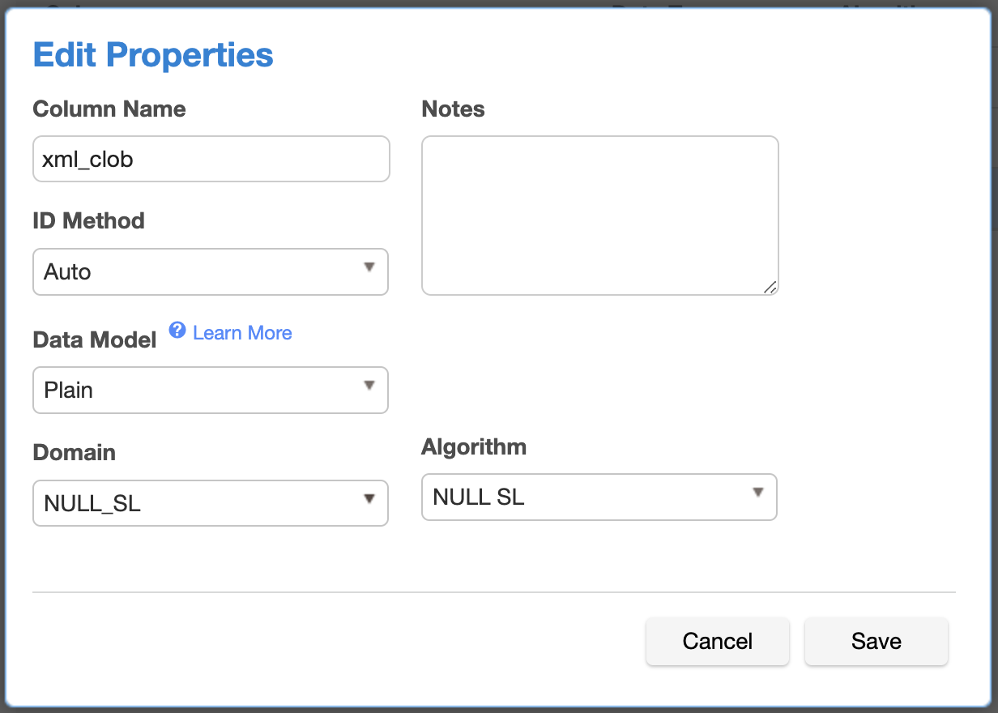Click the Data Model dropdown arrow

(x=369, y=385)
